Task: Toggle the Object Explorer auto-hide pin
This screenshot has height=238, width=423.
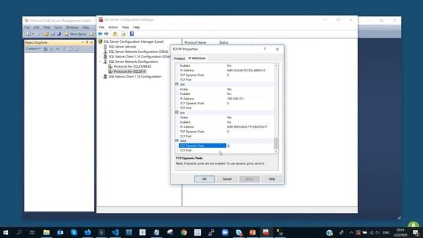Action: tap(87, 42)
